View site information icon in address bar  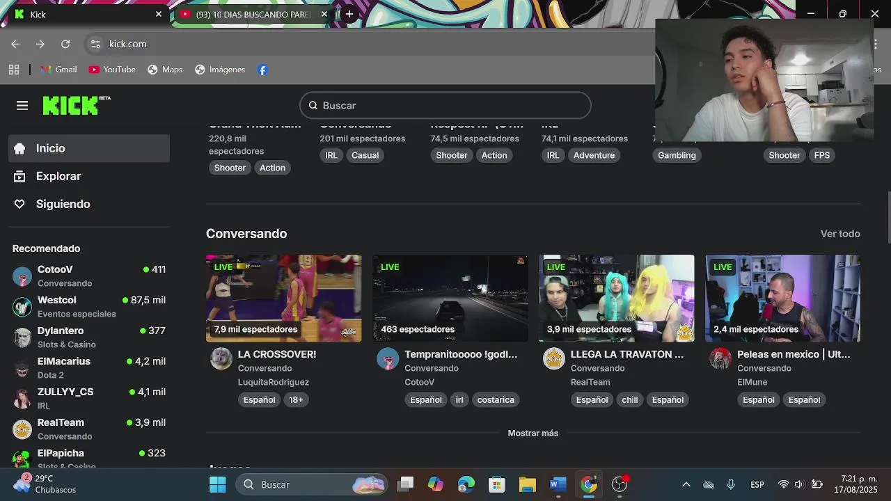(x=96, y=44)
